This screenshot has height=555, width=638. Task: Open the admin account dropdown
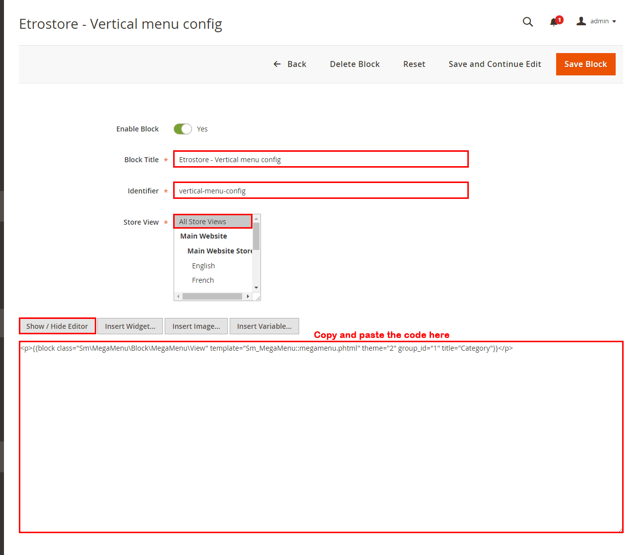pos(596,21)
